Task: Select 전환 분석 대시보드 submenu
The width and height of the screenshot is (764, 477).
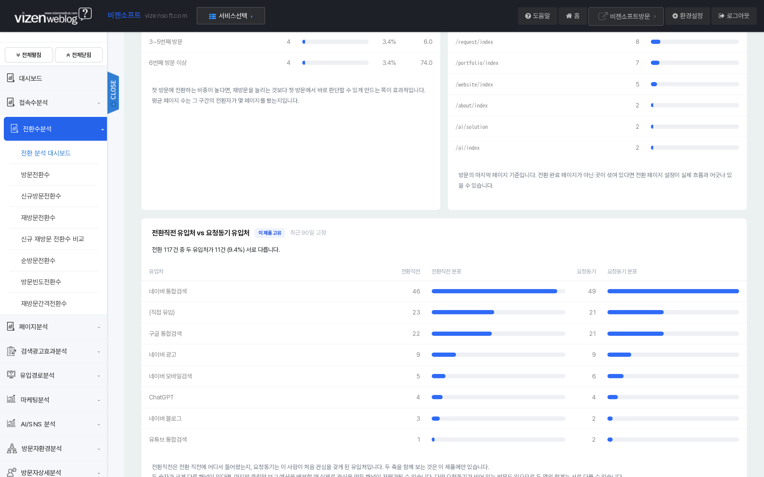Action: (x=46, y=153)
